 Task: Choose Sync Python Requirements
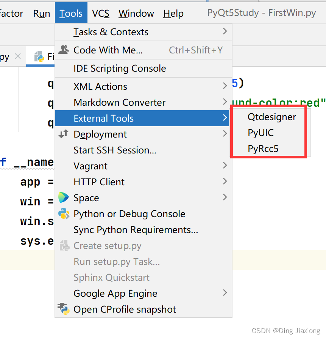(144, 230)
